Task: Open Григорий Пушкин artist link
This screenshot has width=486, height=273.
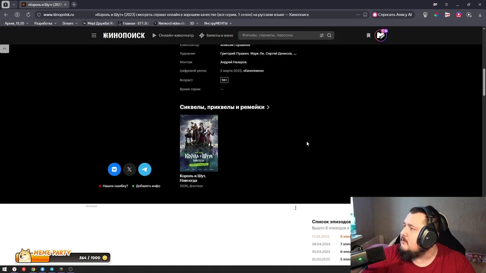Action: (234, 53)
